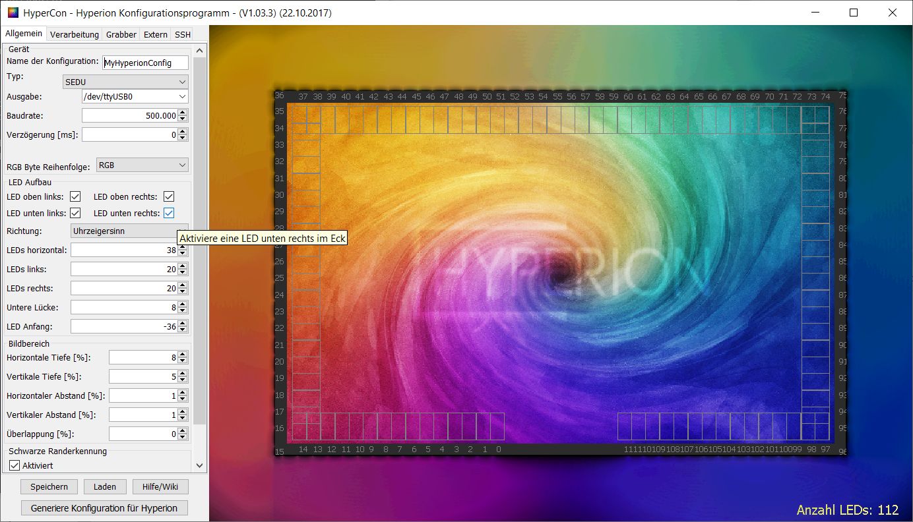Select LED 36 corner zone in preview
The image size is (913, 522).
(299, 114)
